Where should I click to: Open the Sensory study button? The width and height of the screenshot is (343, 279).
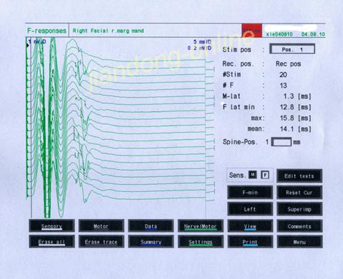point(51,225)
